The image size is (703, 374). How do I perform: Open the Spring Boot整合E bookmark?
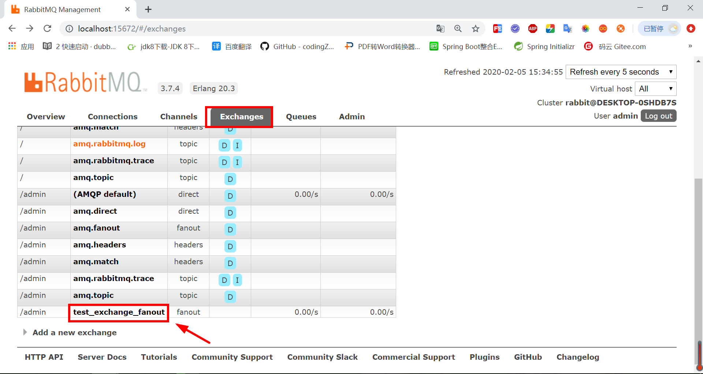click(x=466, y=46)
